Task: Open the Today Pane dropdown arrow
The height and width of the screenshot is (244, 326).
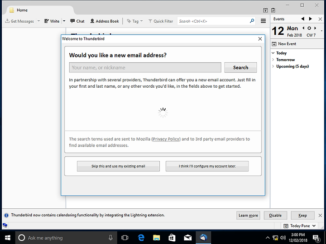Action: (314, 226)
